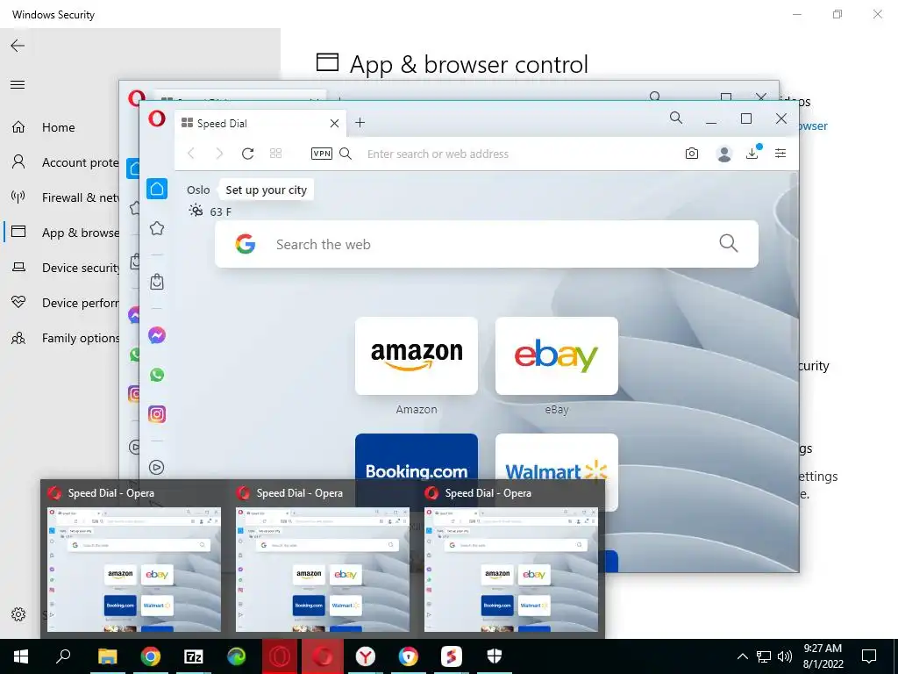Open the eBay speed dial tile

557,356
